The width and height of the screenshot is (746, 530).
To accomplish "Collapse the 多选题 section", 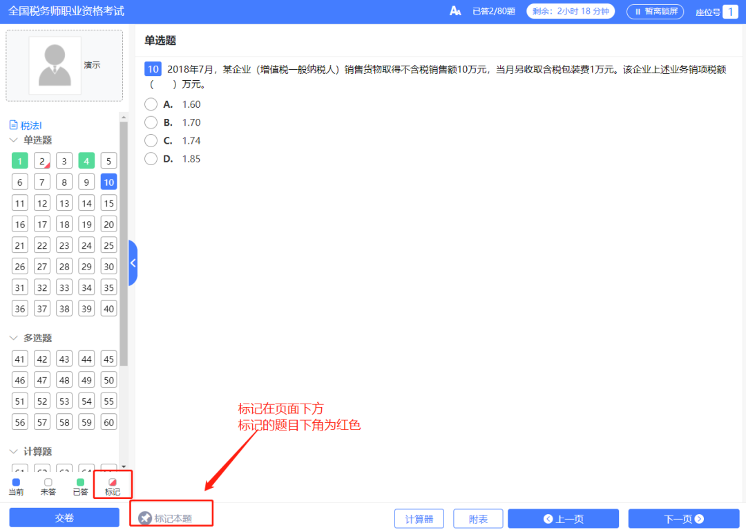I will click(13, 338).
